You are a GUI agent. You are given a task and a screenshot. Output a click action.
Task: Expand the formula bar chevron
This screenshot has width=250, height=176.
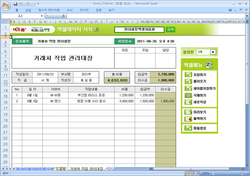click(x=247, y=16)
